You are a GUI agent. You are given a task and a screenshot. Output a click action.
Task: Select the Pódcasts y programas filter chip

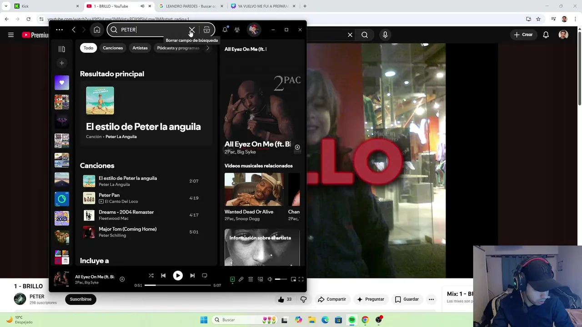click(178, 48)
